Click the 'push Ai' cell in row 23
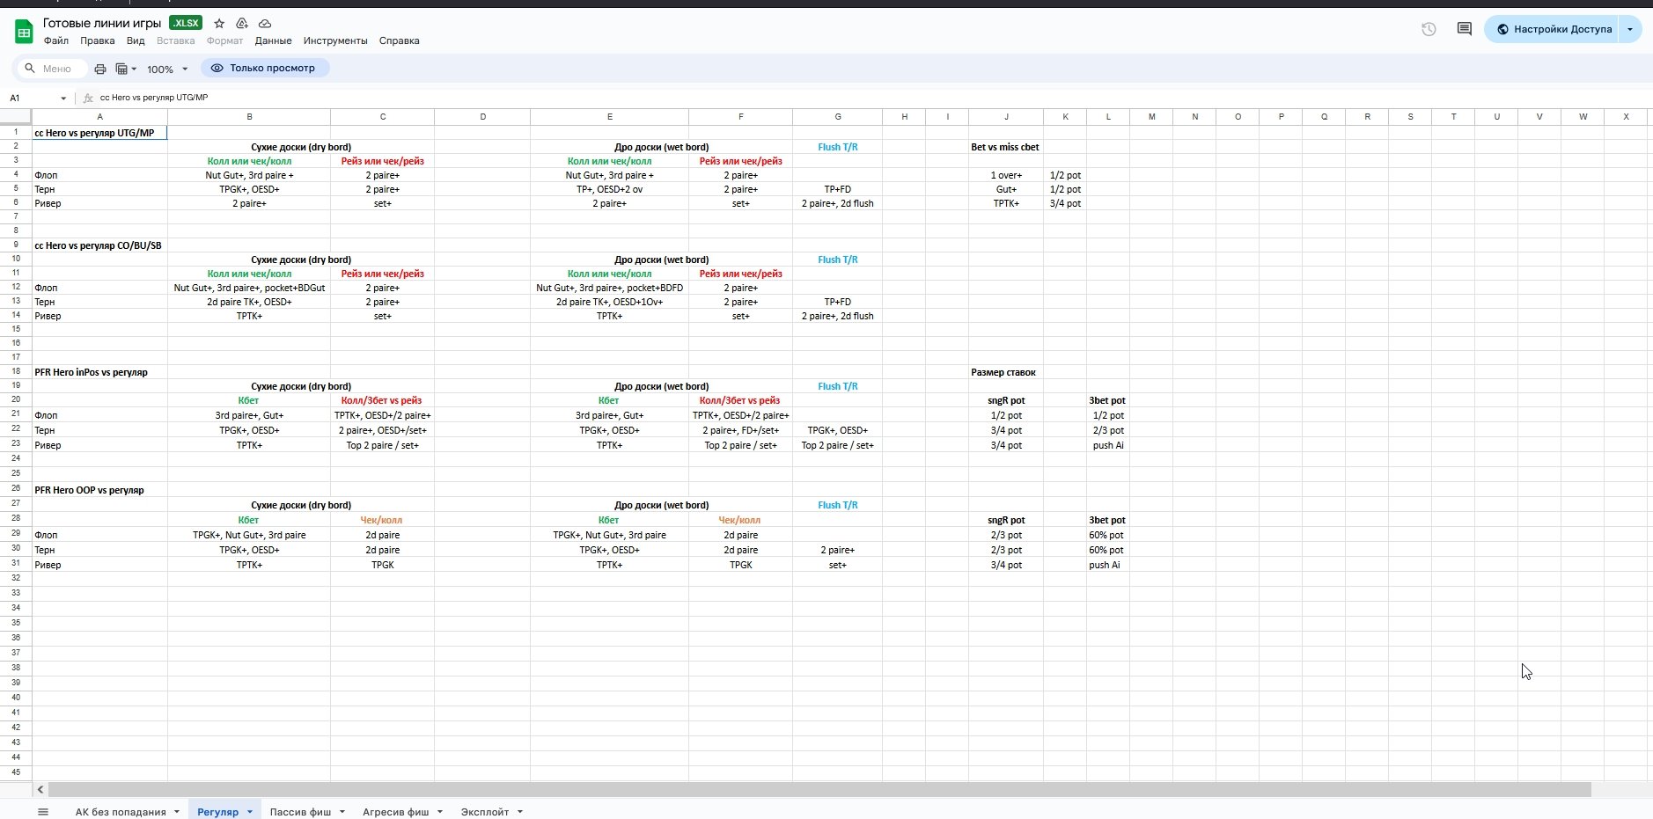Image resolution: width=1653 pixels, height=819 pixels. (x=1107, y=445)
